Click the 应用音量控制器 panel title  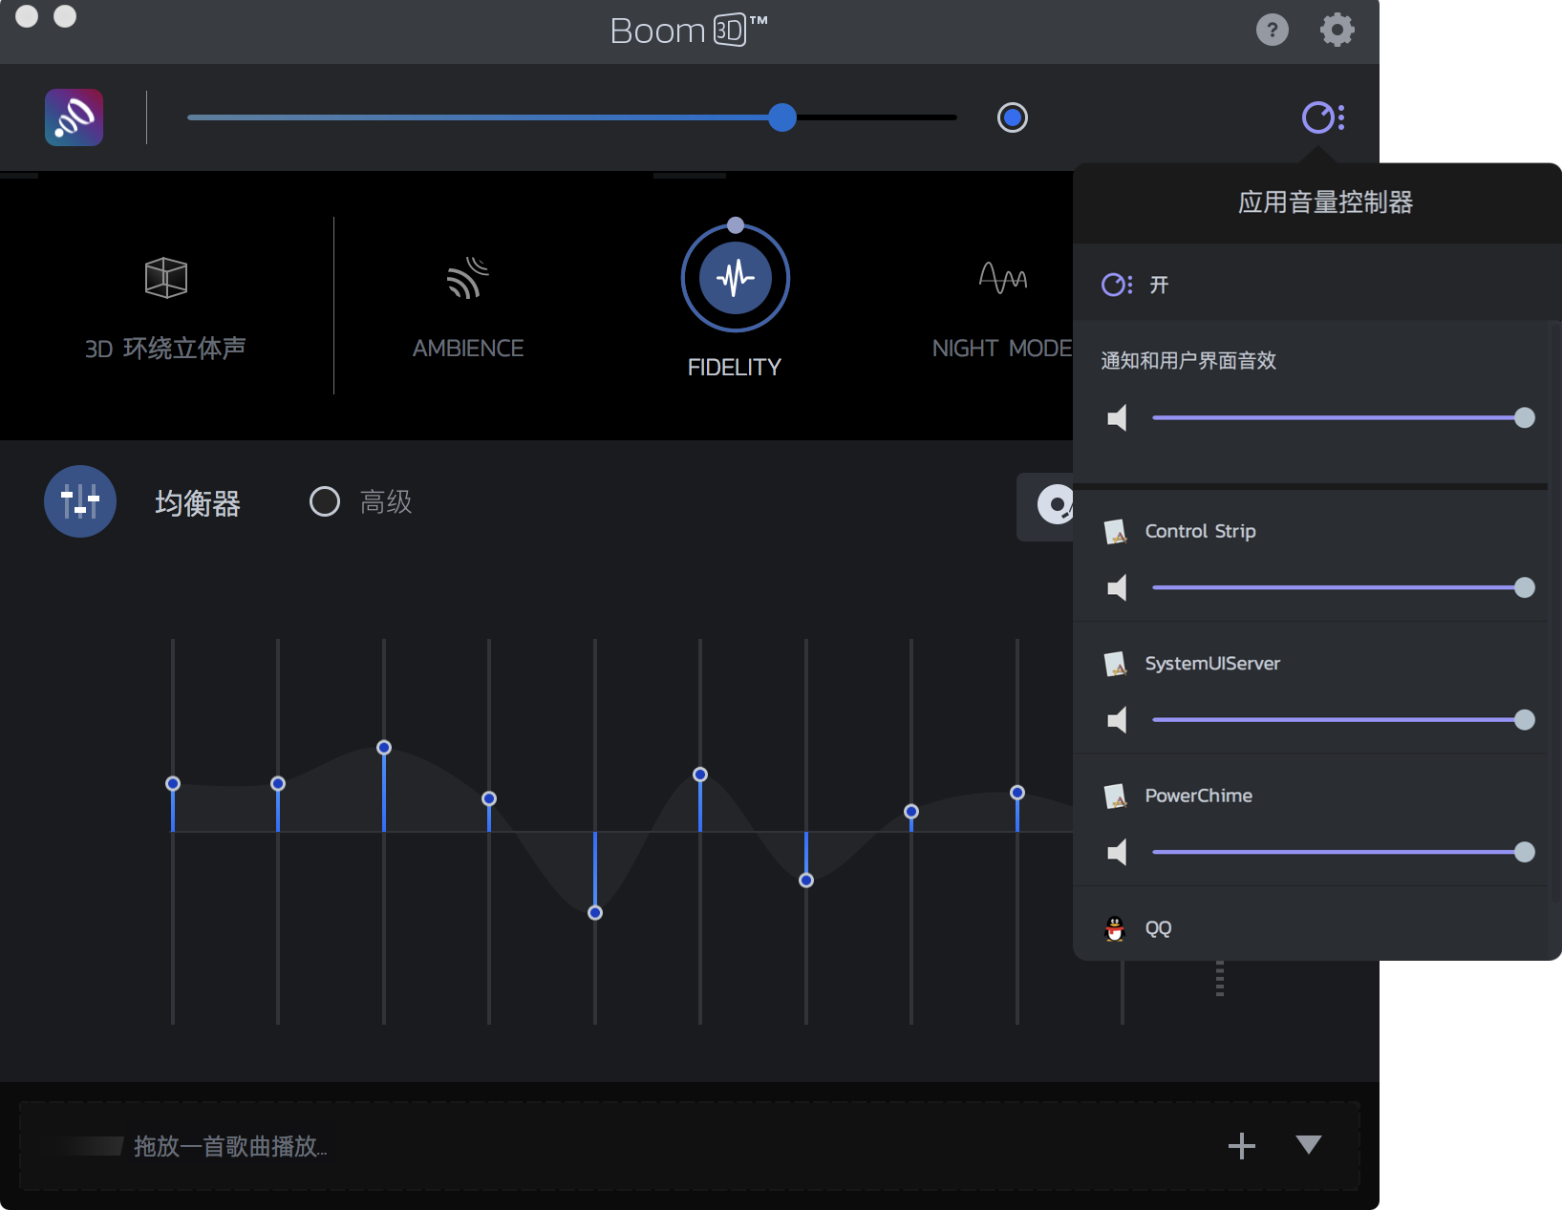tap(1326, 202)
